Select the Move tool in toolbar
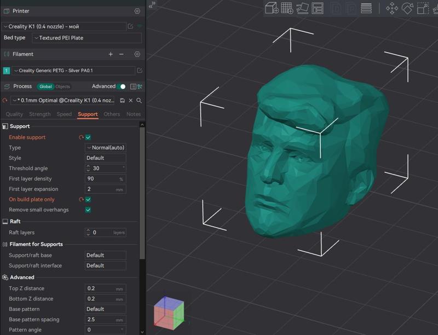This screenshot has height=335, width=438. click(392, 8)
